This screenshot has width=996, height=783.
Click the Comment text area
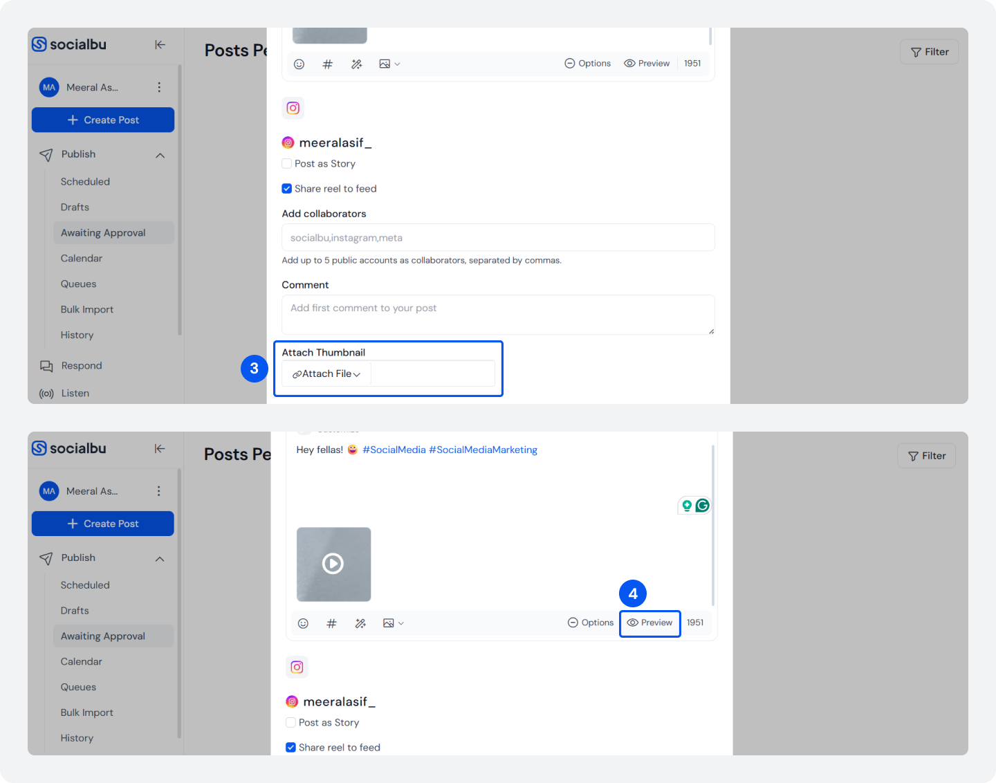click(x=498, y=315)
